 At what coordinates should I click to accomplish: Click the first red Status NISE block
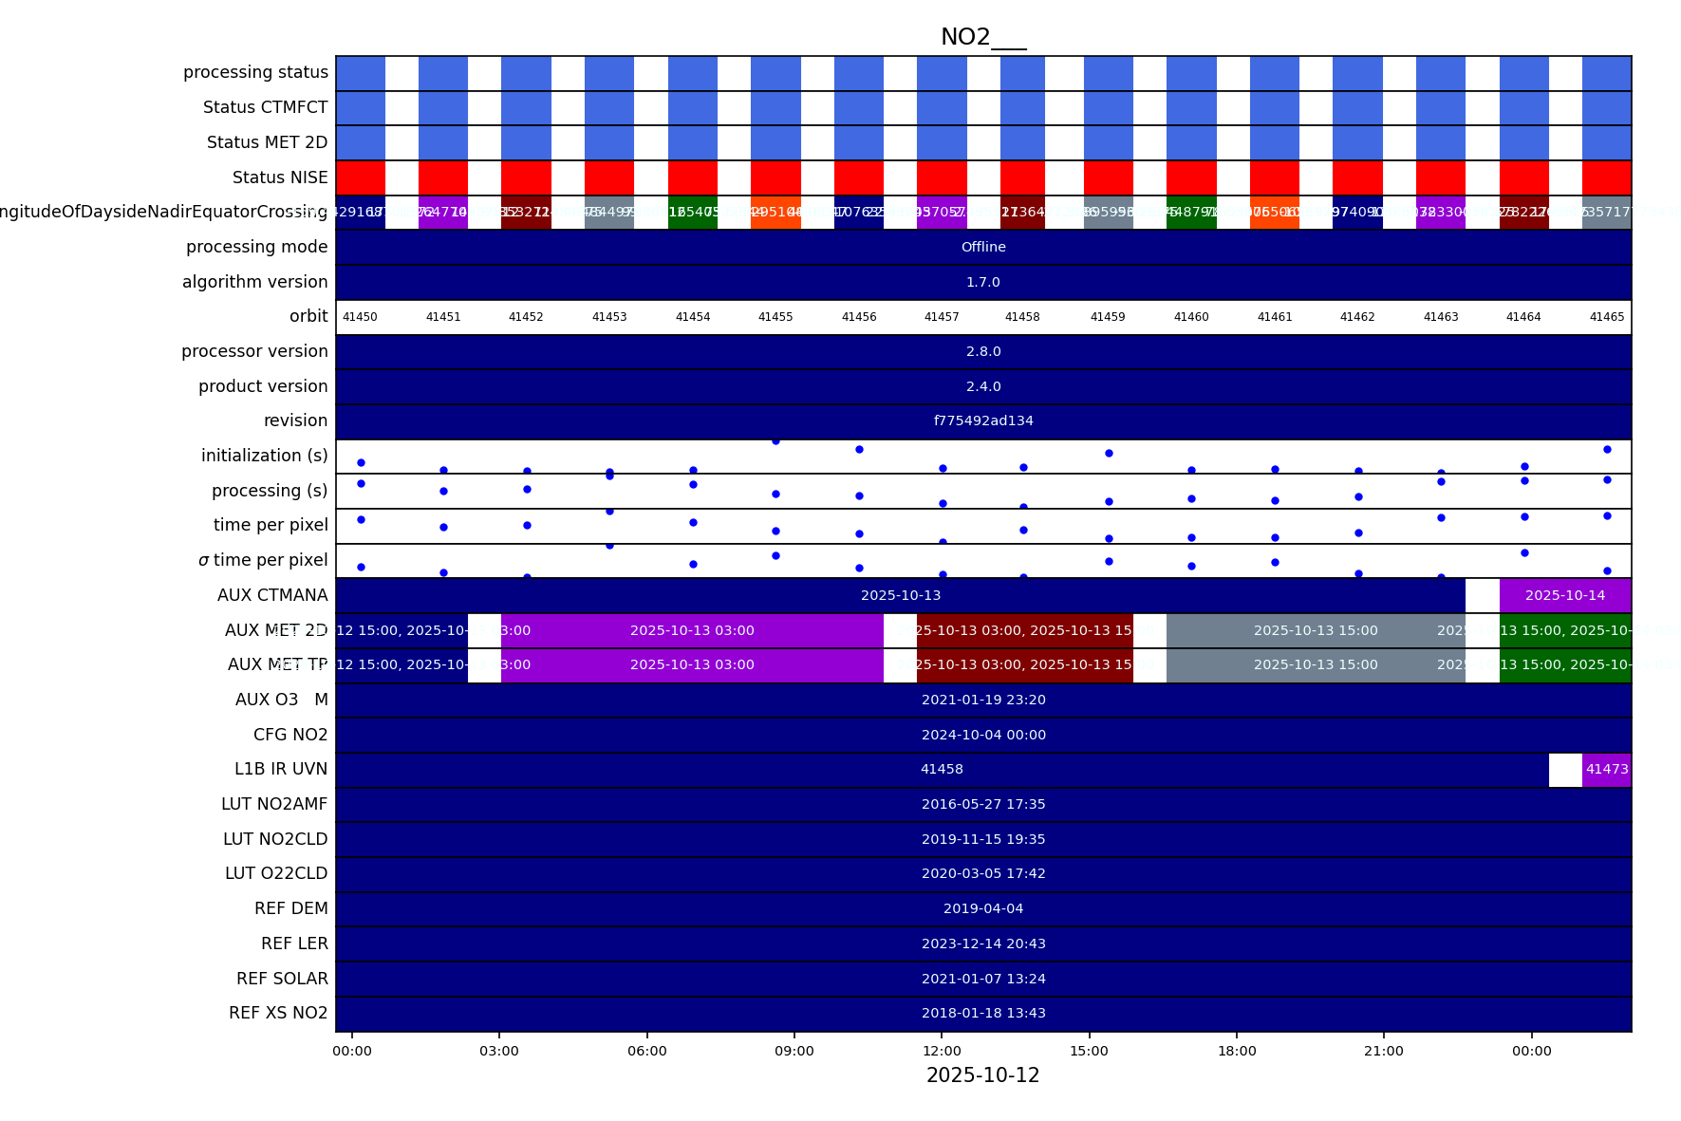(360, 177)
